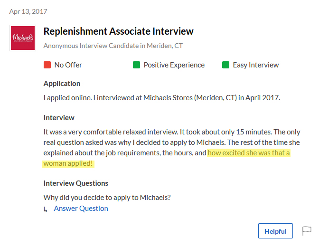Select the Positive Experience label
Image resolution: width=319 pixels, height=247 pixels.
pyautogui.click(x=174, y=65)
